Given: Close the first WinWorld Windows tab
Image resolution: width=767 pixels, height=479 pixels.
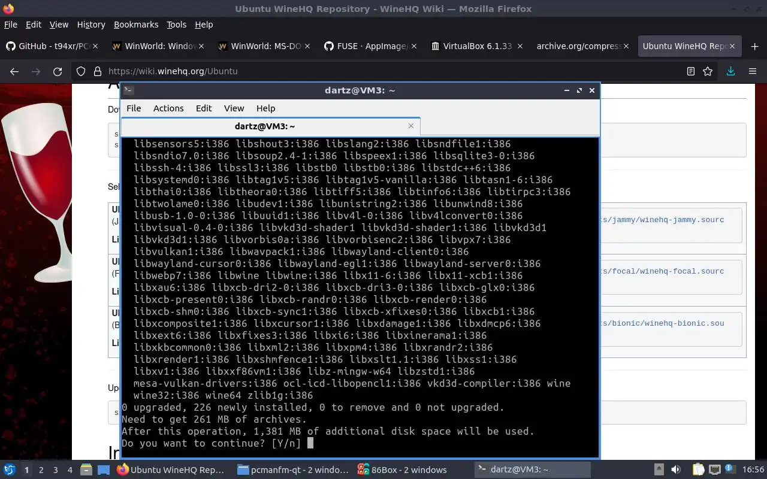Looking at the screenshot, I should click(201, 46).
